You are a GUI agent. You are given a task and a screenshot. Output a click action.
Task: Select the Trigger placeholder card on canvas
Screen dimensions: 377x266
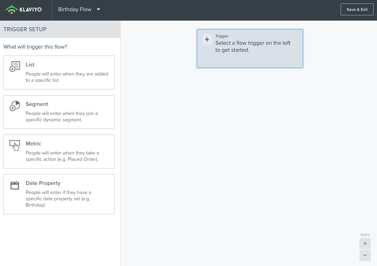tap(250, 49)
